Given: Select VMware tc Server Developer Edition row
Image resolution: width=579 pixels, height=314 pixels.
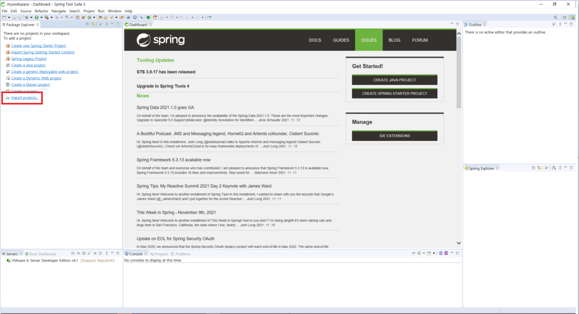Looking at the screenshot, I should point(60,260).
